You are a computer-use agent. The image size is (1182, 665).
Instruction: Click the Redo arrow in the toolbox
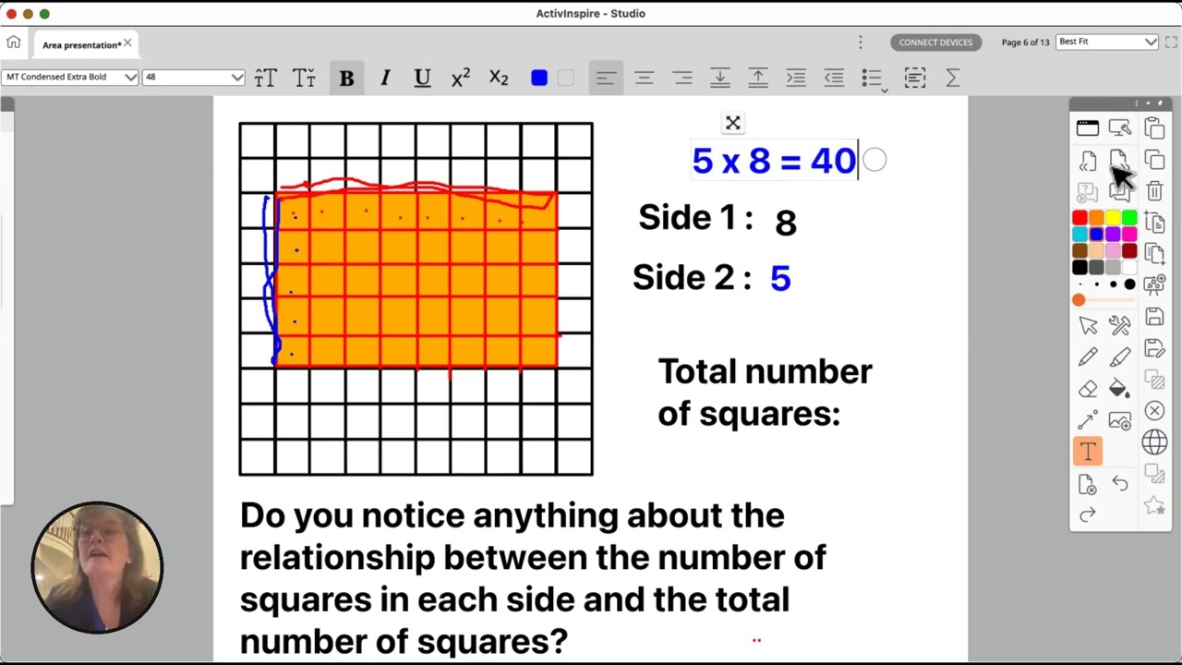click(x=1087, y=515)
